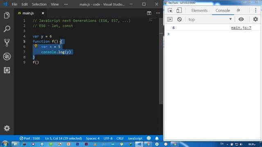Switch to the Console tab
Viewport: 262px width, 147px height.
pyautogui.click(x=223, y=10)
